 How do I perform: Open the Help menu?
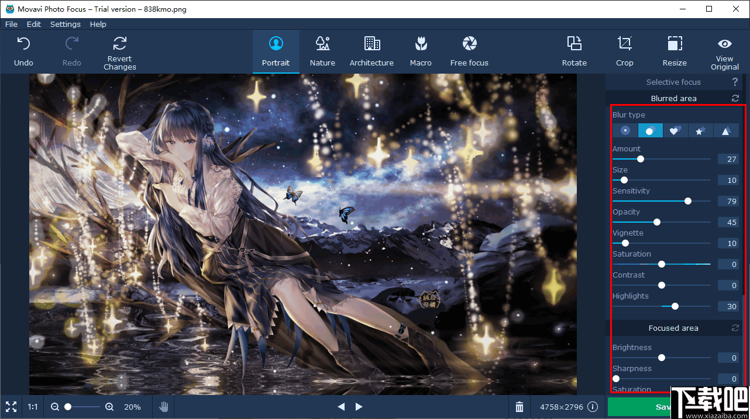98,24
